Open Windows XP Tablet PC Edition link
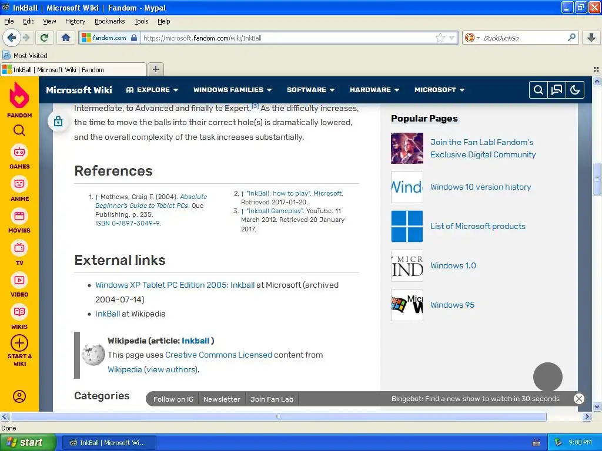The image size is (602, 451). (175, 285)
